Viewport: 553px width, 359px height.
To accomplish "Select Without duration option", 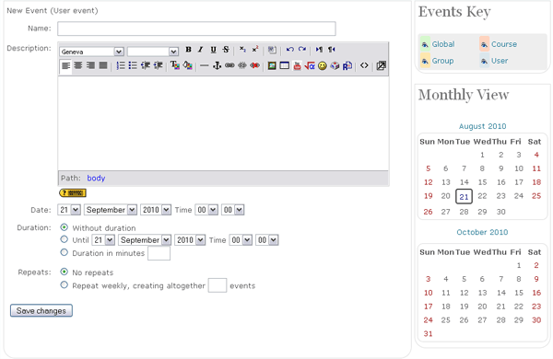I will 64,227.
